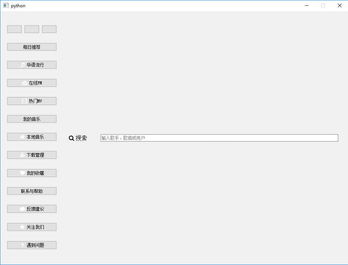The height and width of the screenshot is (265, 348).
Task: Open the 每日推荐 section
Action: tap(32, 47)
